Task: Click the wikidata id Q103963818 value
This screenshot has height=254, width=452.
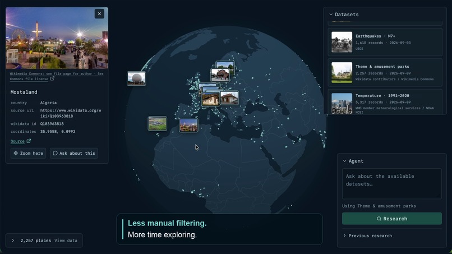Action: 52,124
